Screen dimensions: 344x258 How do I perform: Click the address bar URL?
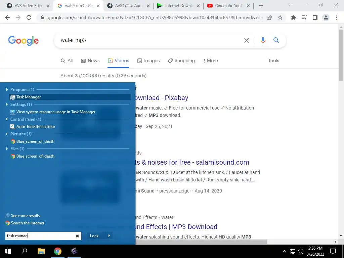pos(155,18)
